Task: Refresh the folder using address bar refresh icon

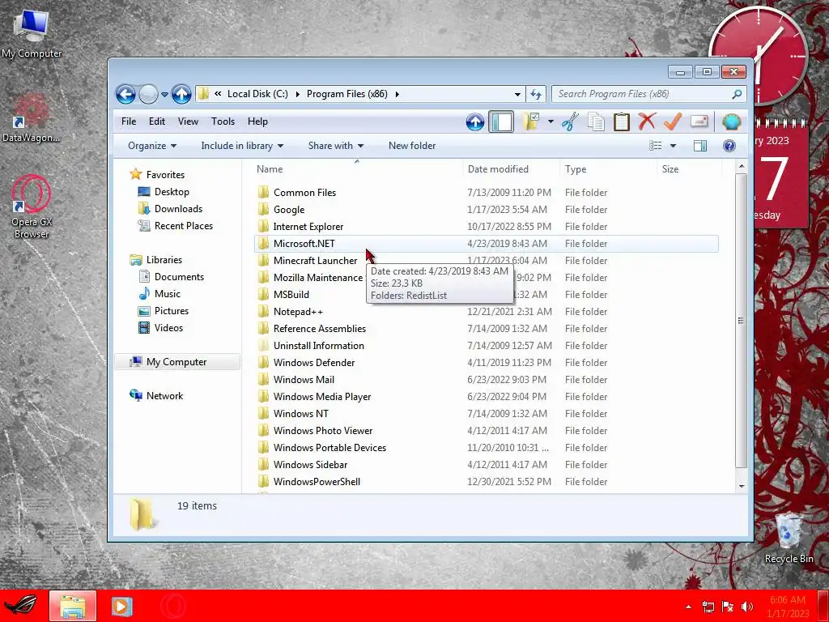Action: 536,94
